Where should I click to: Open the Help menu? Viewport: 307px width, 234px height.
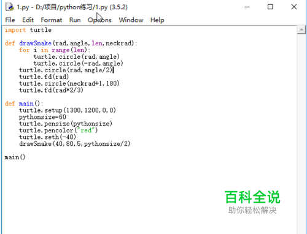157,20
